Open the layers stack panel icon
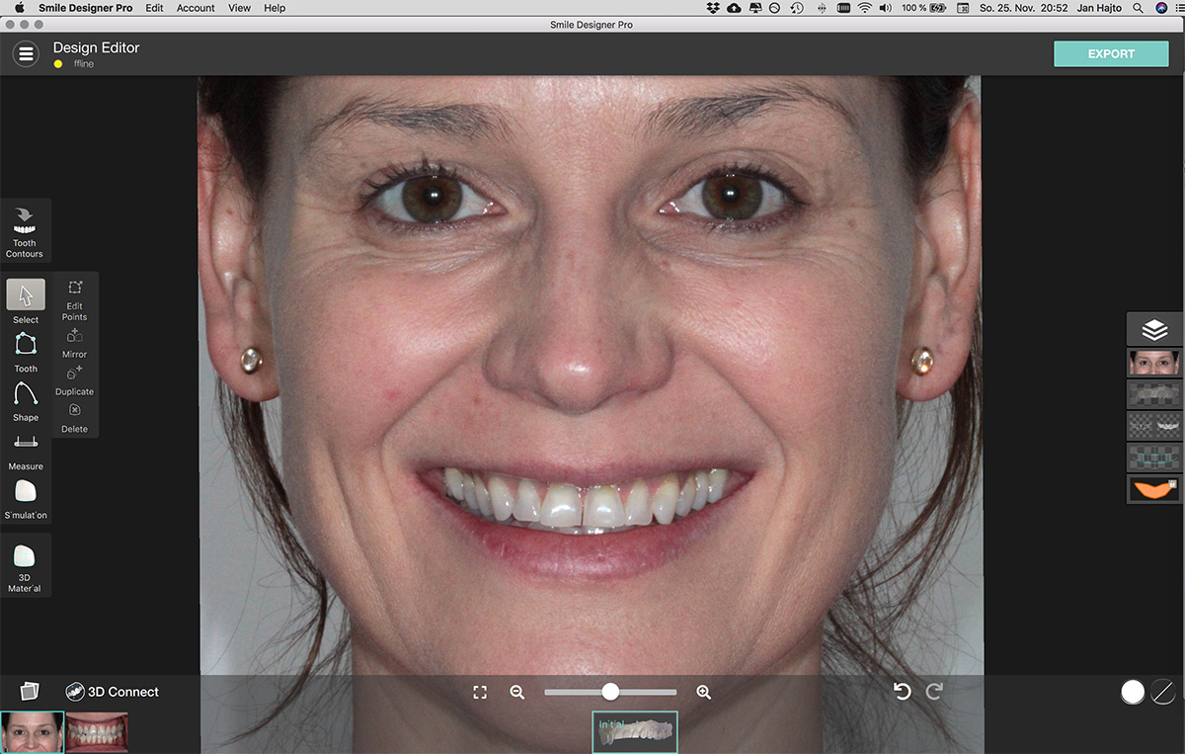The height and width of the screenshot is (754, 1185). (1154, 329)
